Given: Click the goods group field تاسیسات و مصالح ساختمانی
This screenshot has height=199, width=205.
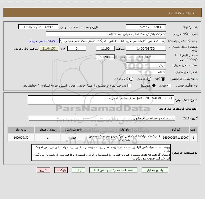Looking at the screenshot, I should (x=102, y=118).
